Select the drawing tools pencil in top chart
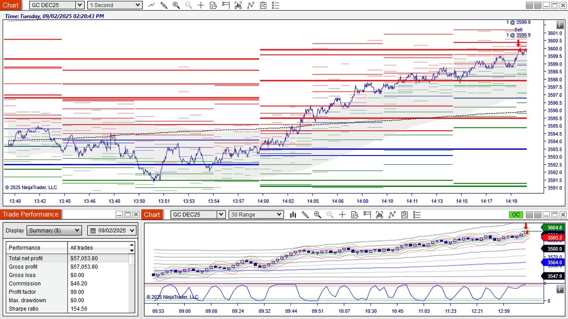The height and width of the screenshot is (319, 568). click(164, 5)
